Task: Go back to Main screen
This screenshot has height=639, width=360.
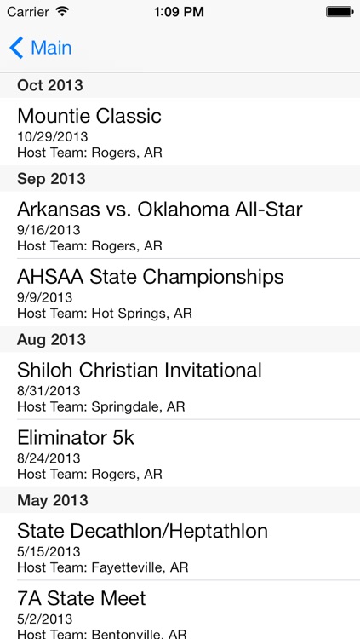Action: pyautogui.click(x=41, y=48)
